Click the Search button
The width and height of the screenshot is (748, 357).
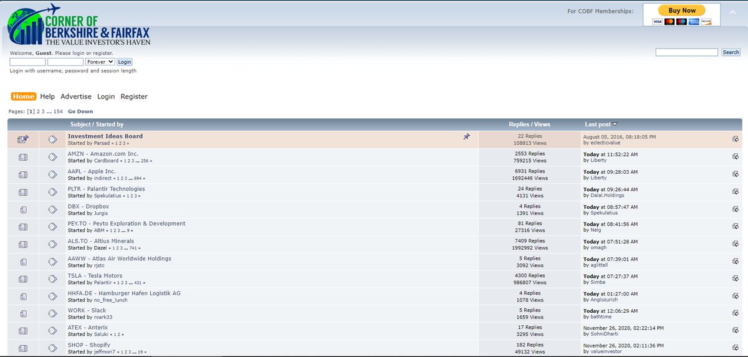pyautogui.click(x=731, y=52)
